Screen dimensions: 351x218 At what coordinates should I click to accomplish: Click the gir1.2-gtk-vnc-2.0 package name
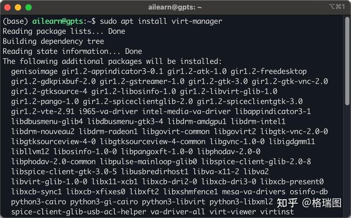pos(290,82)
